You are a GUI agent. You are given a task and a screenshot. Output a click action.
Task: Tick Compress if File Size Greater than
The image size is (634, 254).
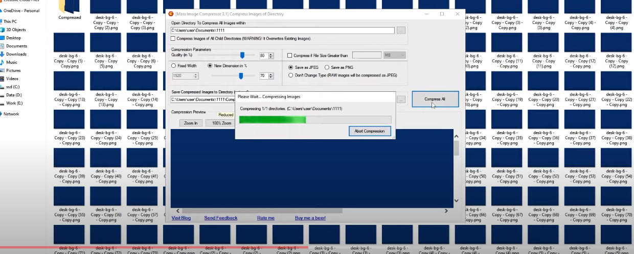(318, 55)
